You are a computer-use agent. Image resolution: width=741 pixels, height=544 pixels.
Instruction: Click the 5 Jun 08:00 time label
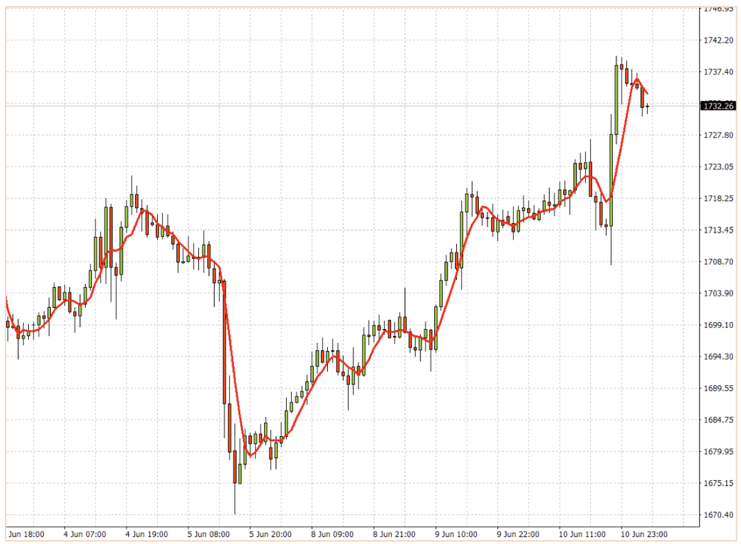pos(209,534)
